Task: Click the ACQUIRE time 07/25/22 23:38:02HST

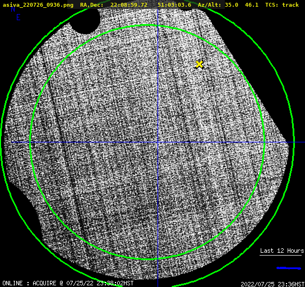Action: click(x=100, y=283)
